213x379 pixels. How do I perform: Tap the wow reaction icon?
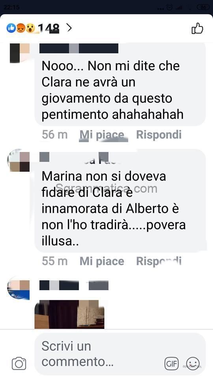point(31,28)
